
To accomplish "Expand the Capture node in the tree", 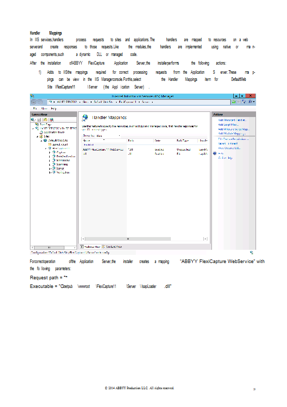I will click(50, 152).
